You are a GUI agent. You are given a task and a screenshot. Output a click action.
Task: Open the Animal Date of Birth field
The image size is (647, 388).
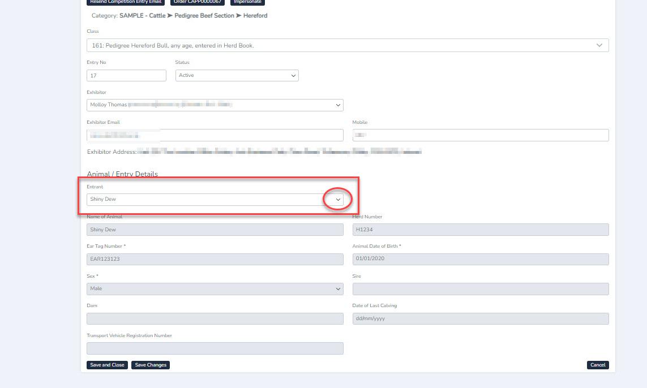point(480,259)
